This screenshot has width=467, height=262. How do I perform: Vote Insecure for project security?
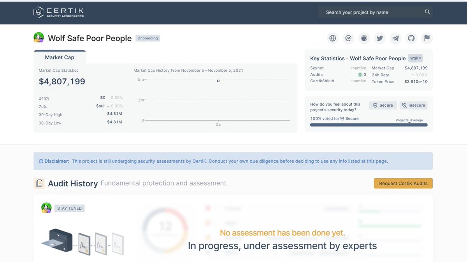click(x=413, y=105)
